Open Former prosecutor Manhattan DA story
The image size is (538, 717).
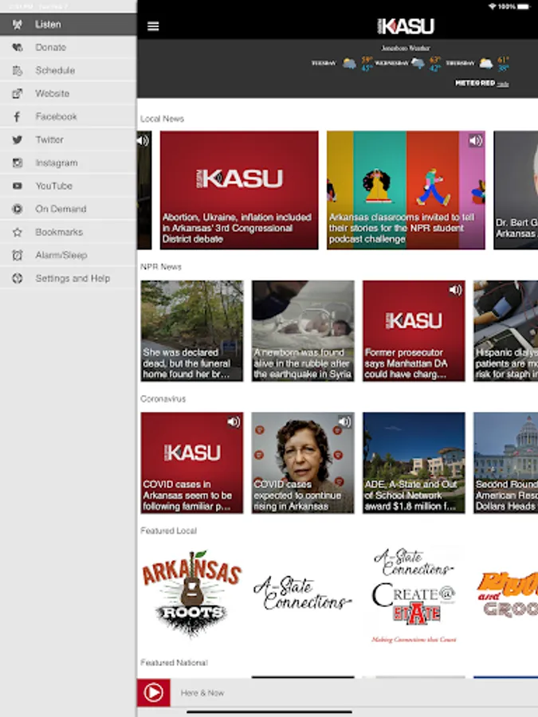[414, 331]
